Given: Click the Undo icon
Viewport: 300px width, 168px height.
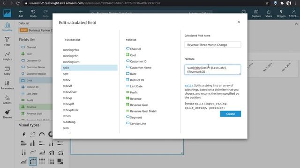Looking at the screenshot, I should [x=33, y=12].
